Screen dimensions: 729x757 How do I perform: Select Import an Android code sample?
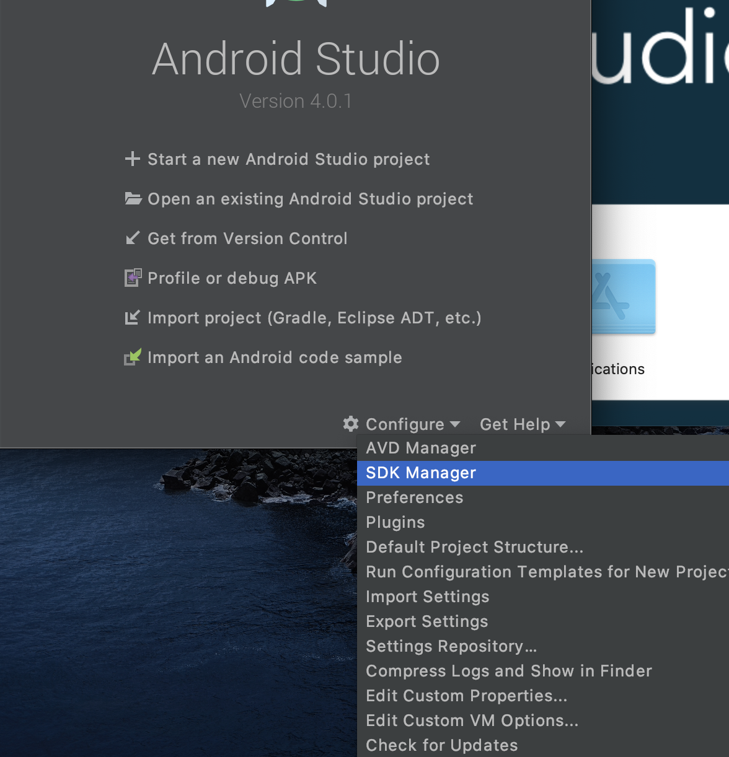(x=275, y=357)
